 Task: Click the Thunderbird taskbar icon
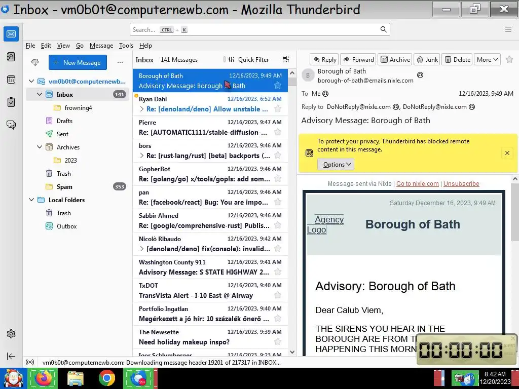(x=138, y=378)
